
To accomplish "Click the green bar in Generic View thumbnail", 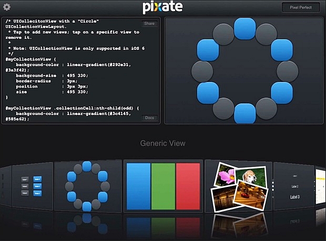I will click(163, 186).
